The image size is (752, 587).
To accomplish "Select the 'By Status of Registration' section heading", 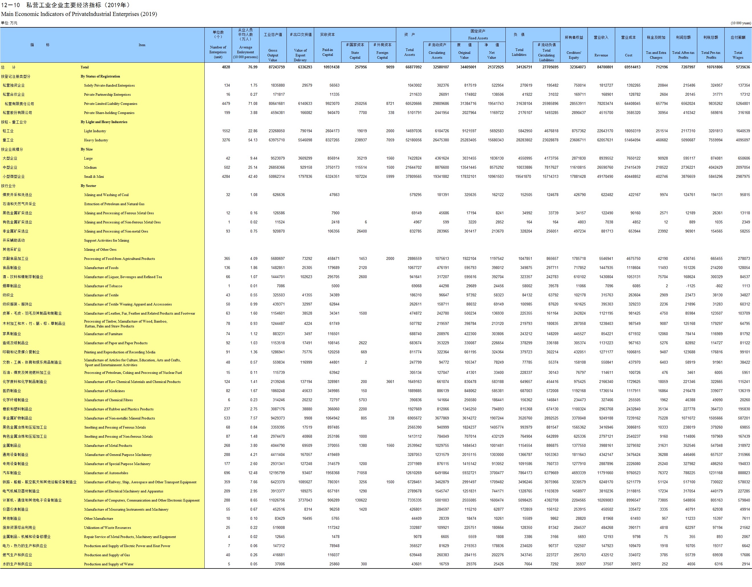I will click(101, 76).
